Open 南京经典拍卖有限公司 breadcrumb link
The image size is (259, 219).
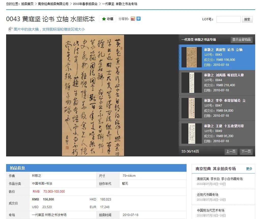point(53,4)
